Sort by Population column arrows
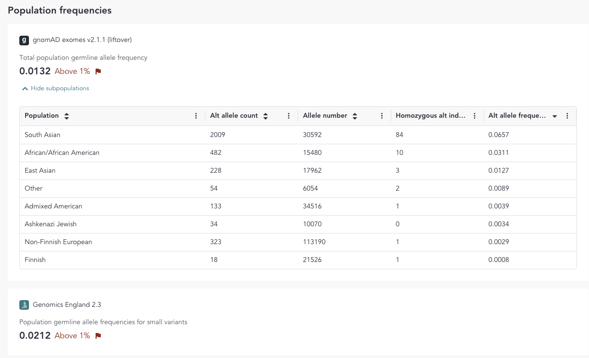Image resolution: width=589 pixels, height=358 pixels. coord(67,116)
